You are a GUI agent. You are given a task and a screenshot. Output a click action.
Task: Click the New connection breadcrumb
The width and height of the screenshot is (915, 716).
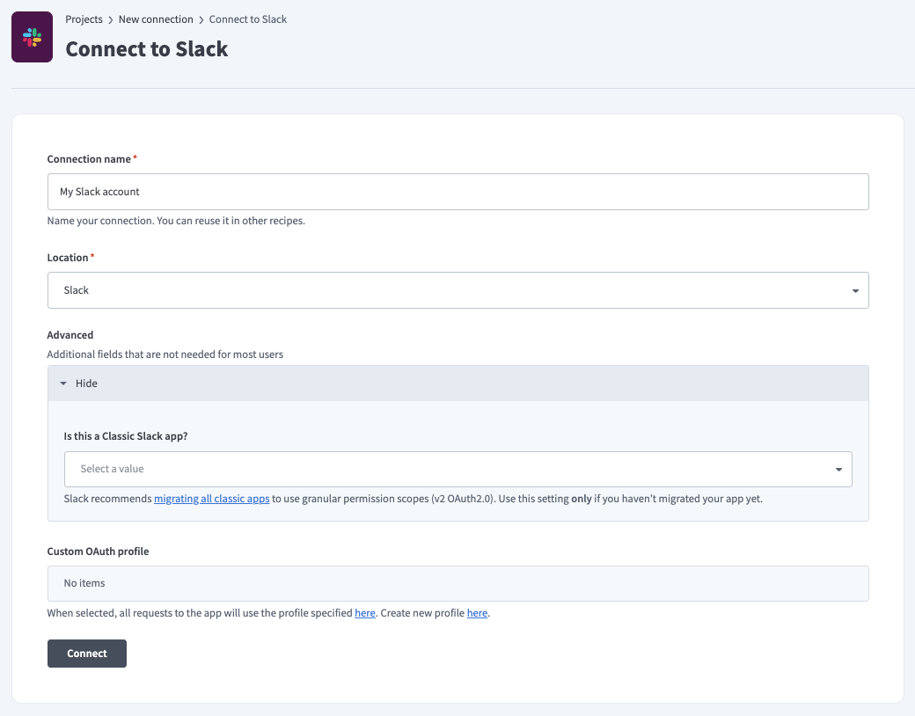point(156,18)
